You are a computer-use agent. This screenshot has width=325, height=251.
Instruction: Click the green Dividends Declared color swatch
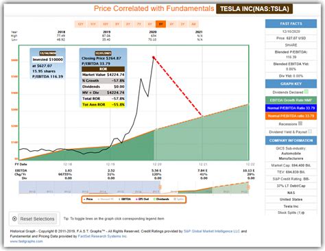[306, 92]
